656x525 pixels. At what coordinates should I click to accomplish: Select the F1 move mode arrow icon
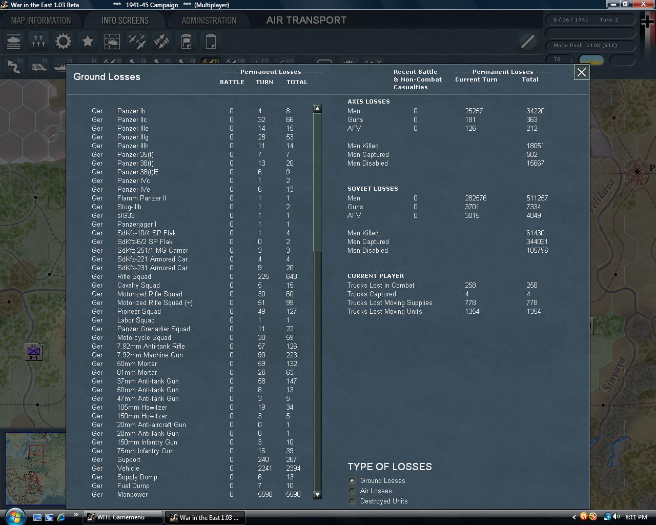point(14,66)
